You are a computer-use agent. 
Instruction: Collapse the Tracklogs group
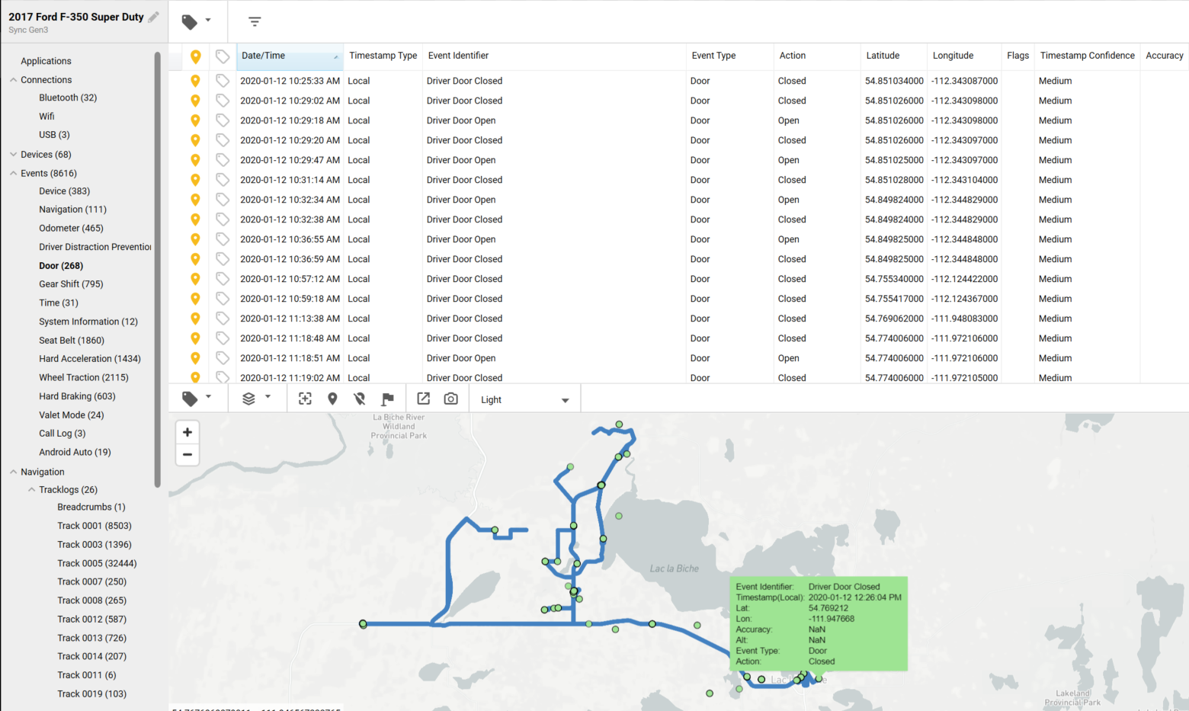[x=30, y=489]
